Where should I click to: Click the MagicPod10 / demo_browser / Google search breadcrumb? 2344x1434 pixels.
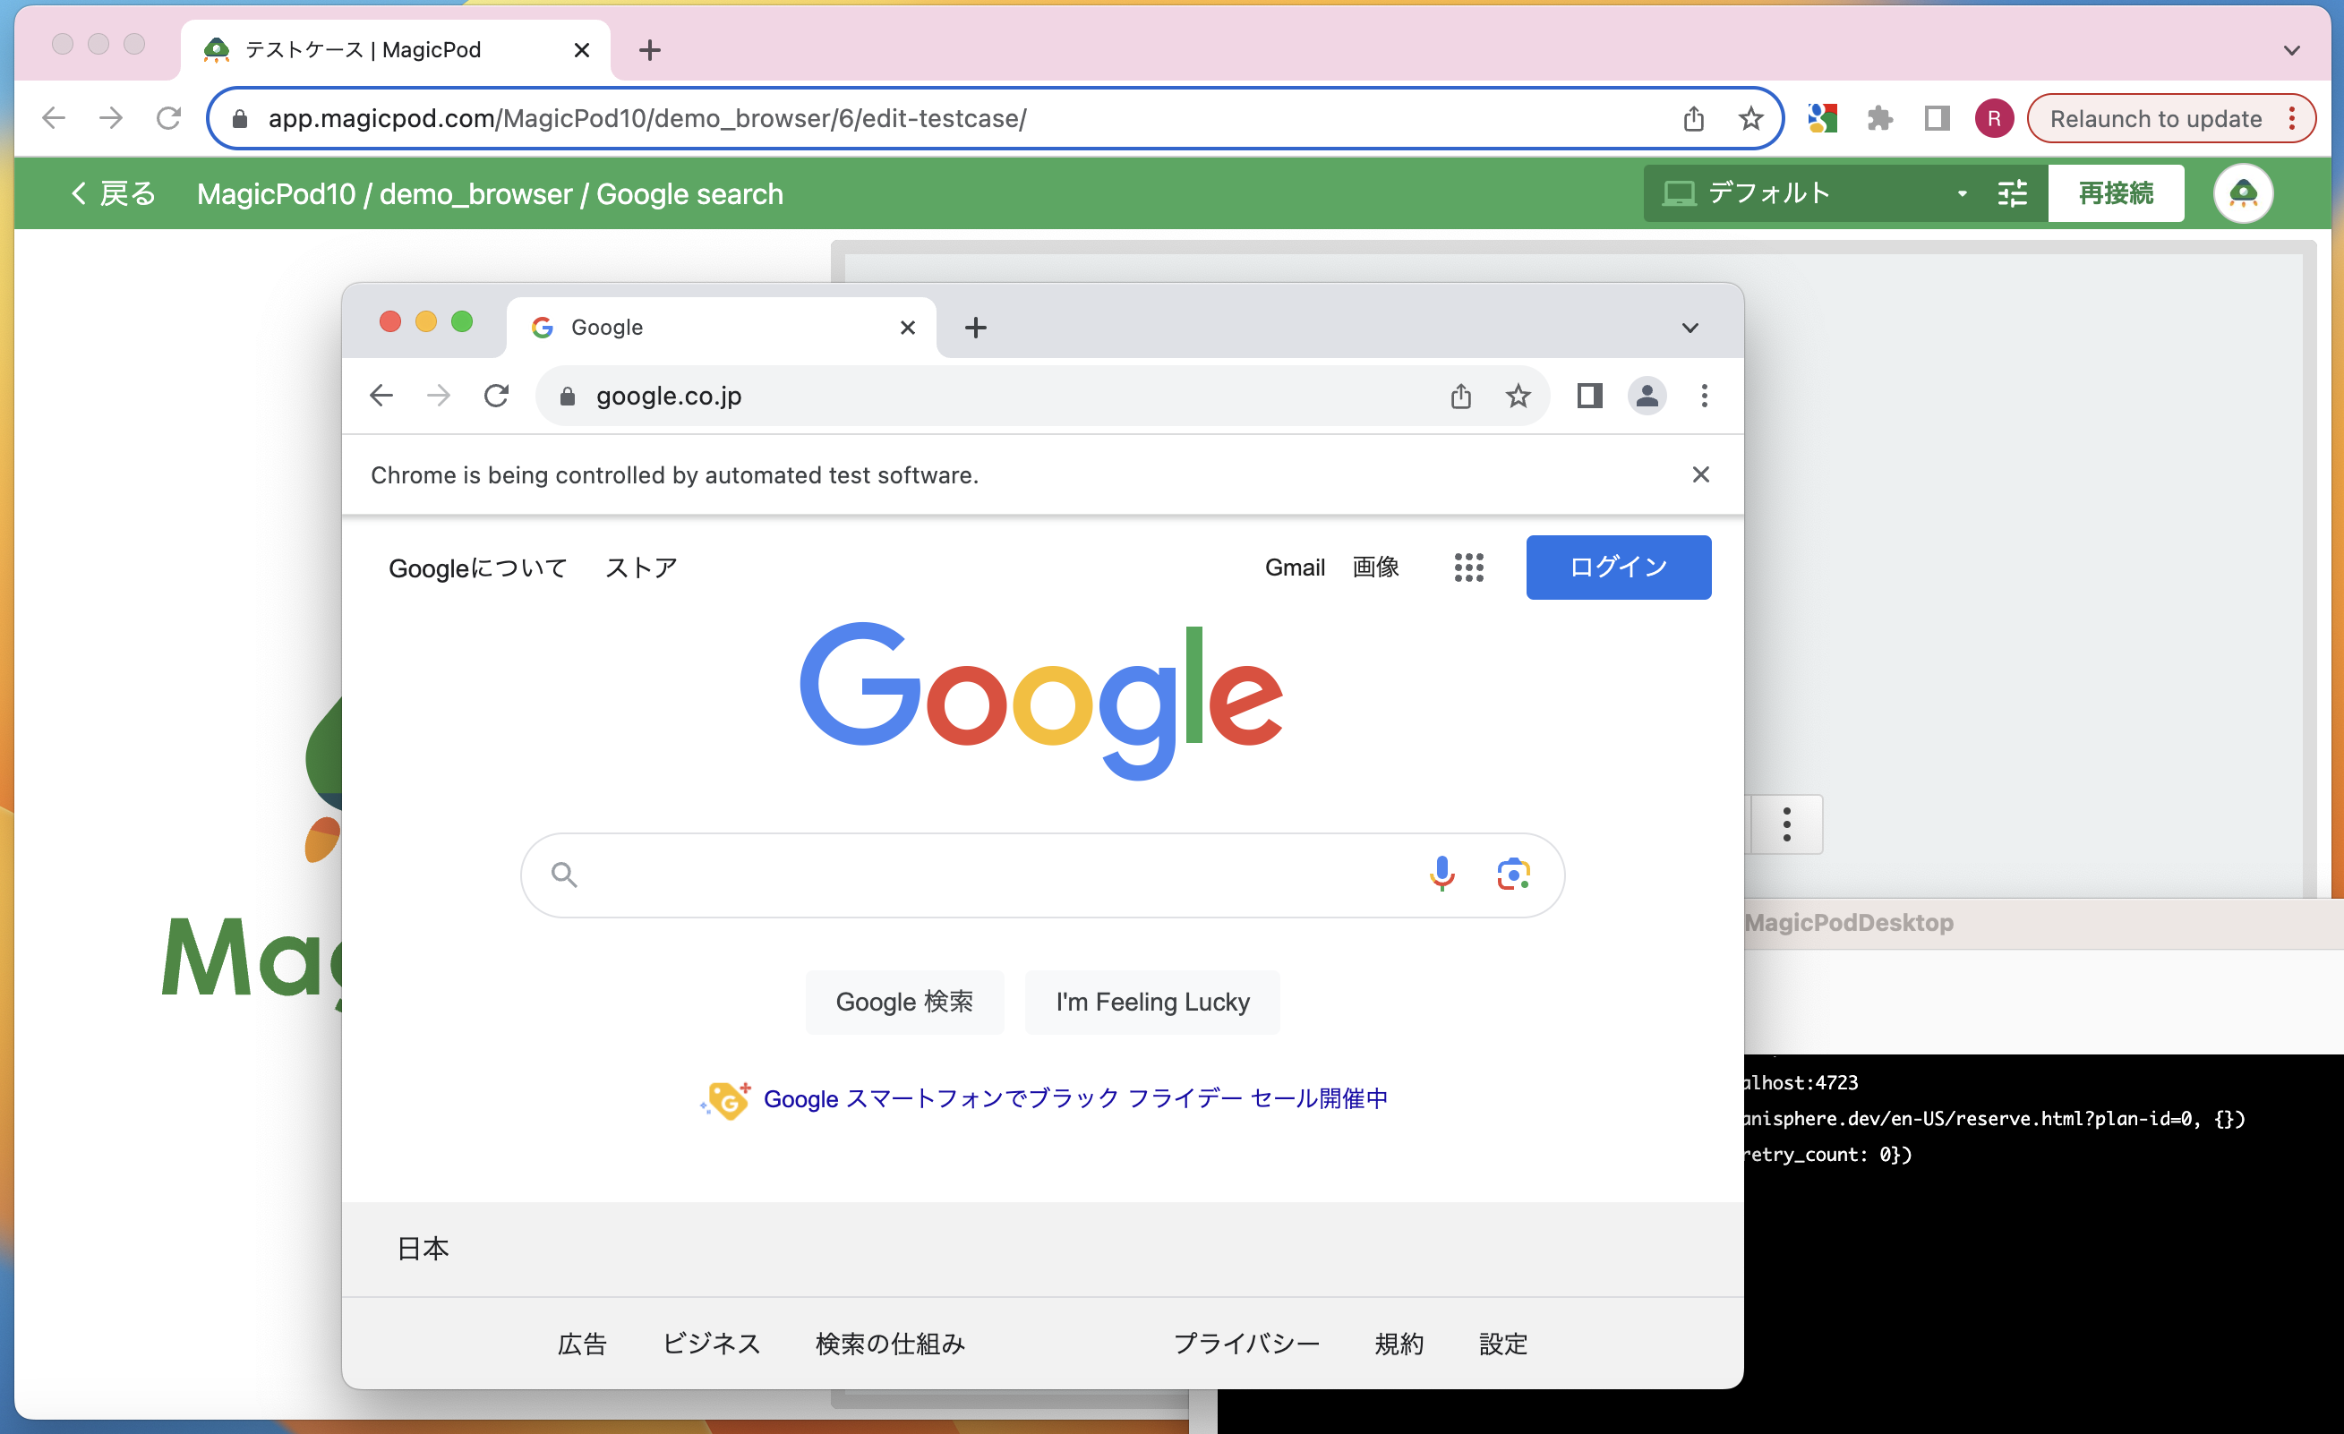(x=490, y=194)
